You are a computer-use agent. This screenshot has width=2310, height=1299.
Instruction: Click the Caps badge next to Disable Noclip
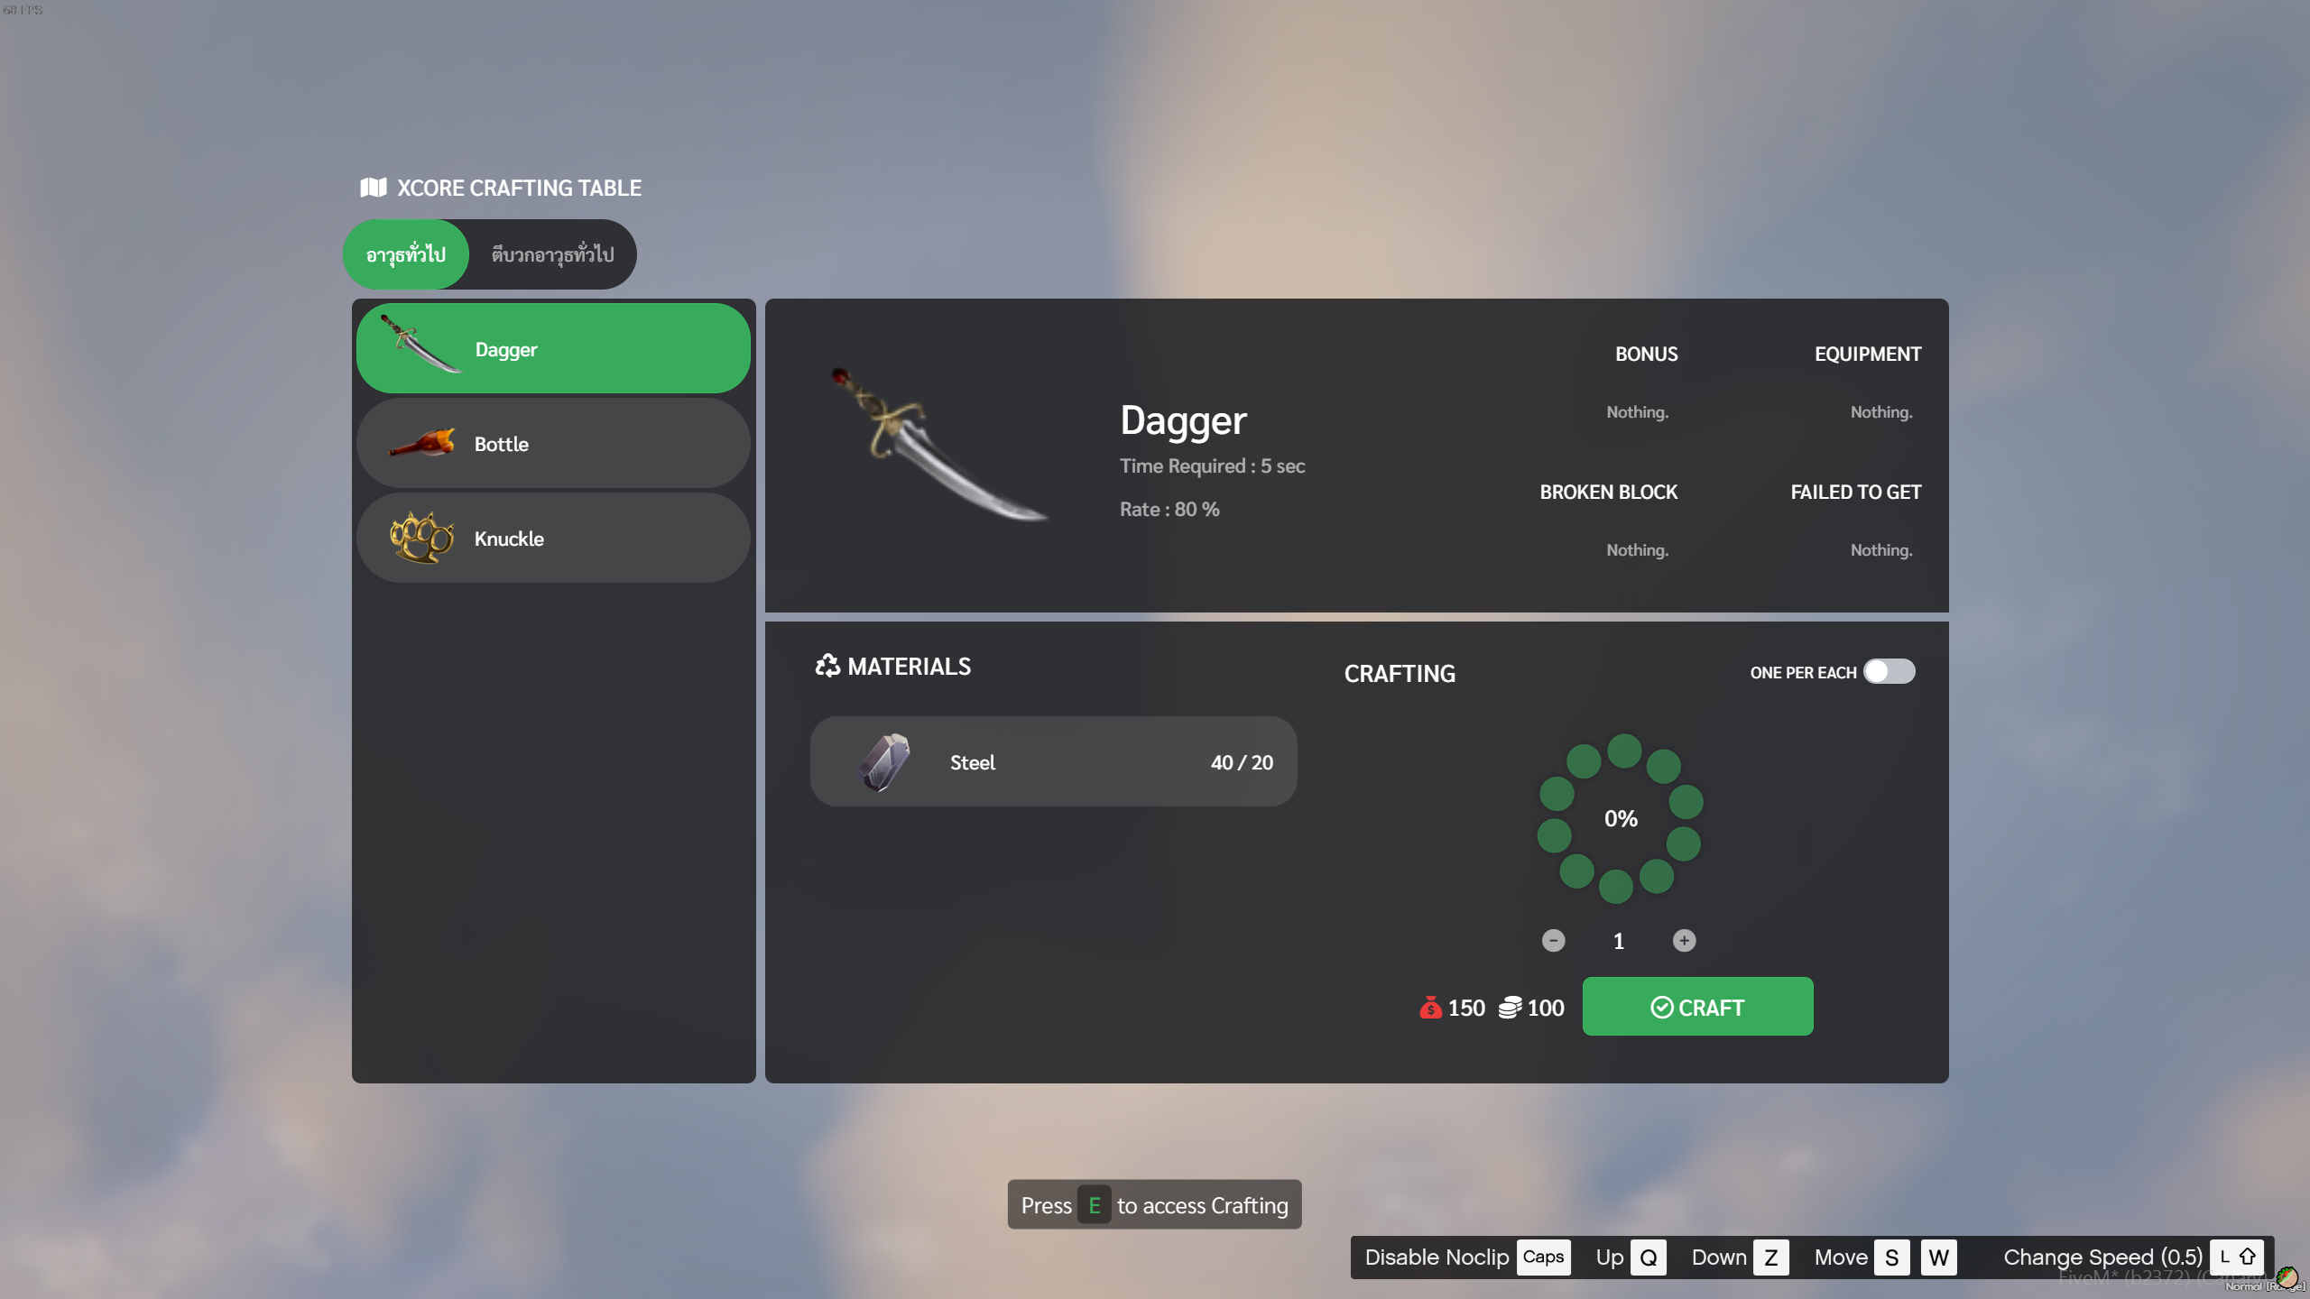click(1543, 1257)
